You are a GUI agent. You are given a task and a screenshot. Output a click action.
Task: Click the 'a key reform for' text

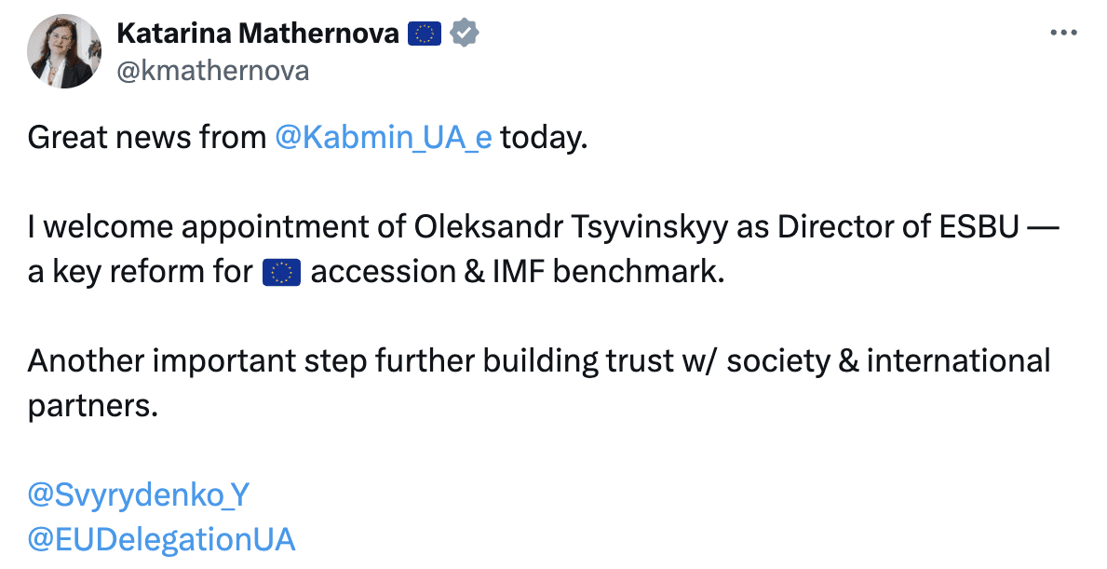point(140,272)
